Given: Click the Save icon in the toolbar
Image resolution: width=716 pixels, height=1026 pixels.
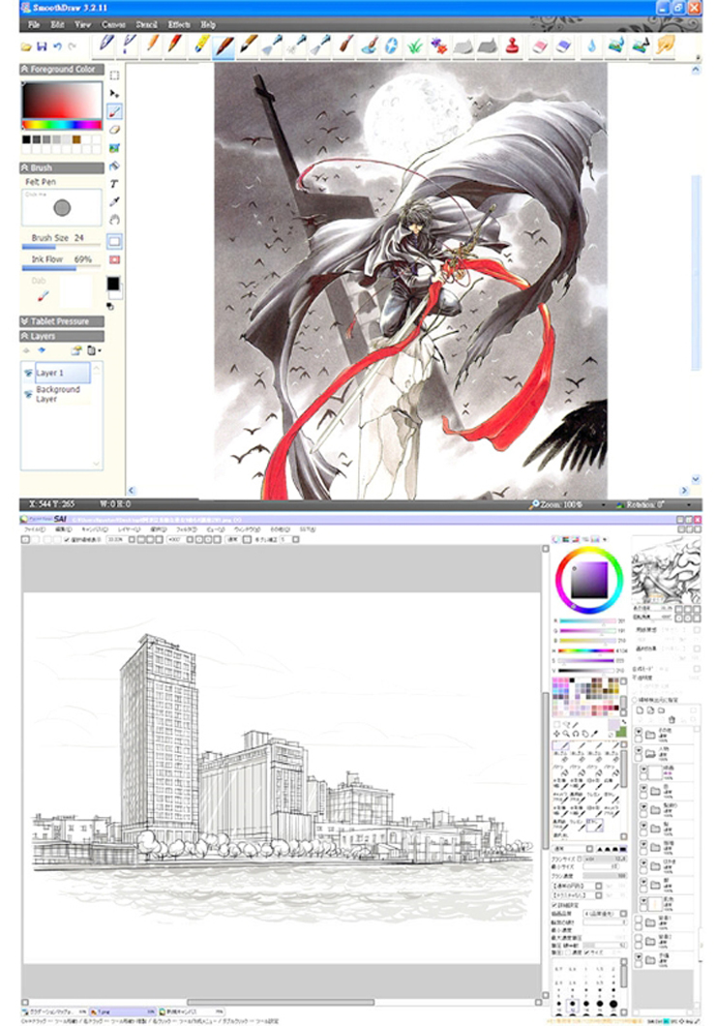Looking at the screenshot, I should (43, 45).
